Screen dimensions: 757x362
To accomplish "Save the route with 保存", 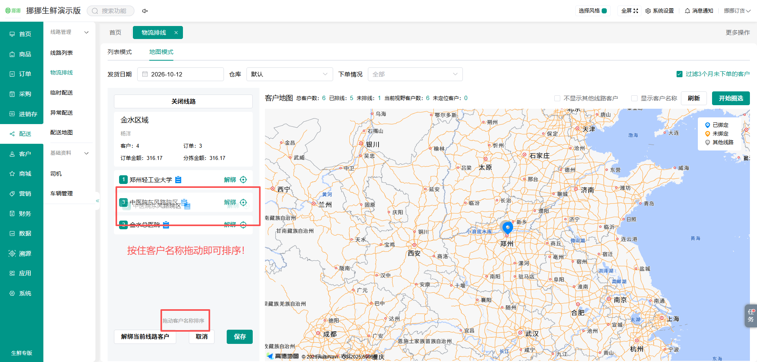I will (240, 337).
